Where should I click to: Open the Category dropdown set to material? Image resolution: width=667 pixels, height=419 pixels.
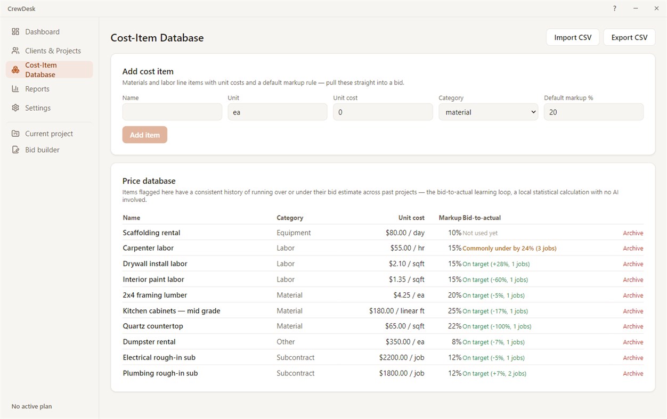[488, 112]
